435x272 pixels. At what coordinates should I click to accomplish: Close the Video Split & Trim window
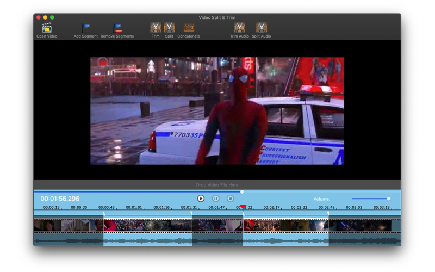coord(39,17)
